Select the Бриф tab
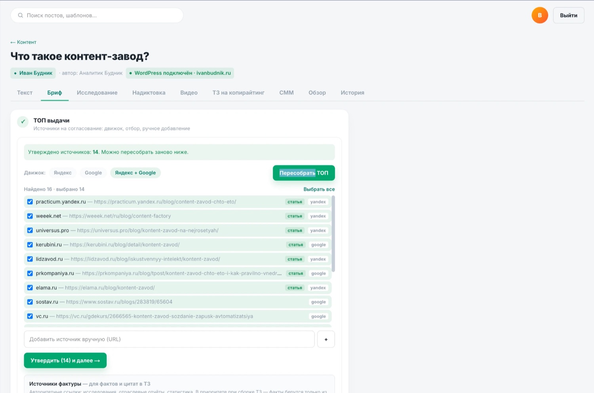The height and width of the screenshot is (393, 594). [x=55, y=93]
